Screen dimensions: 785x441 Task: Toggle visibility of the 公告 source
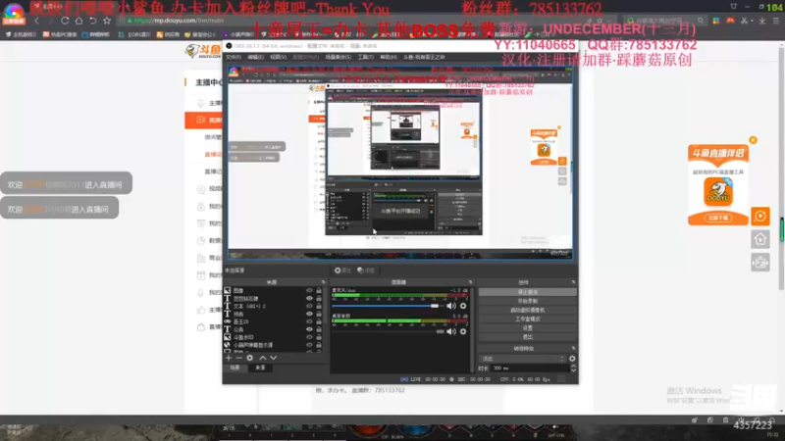[x=309, y=329]
